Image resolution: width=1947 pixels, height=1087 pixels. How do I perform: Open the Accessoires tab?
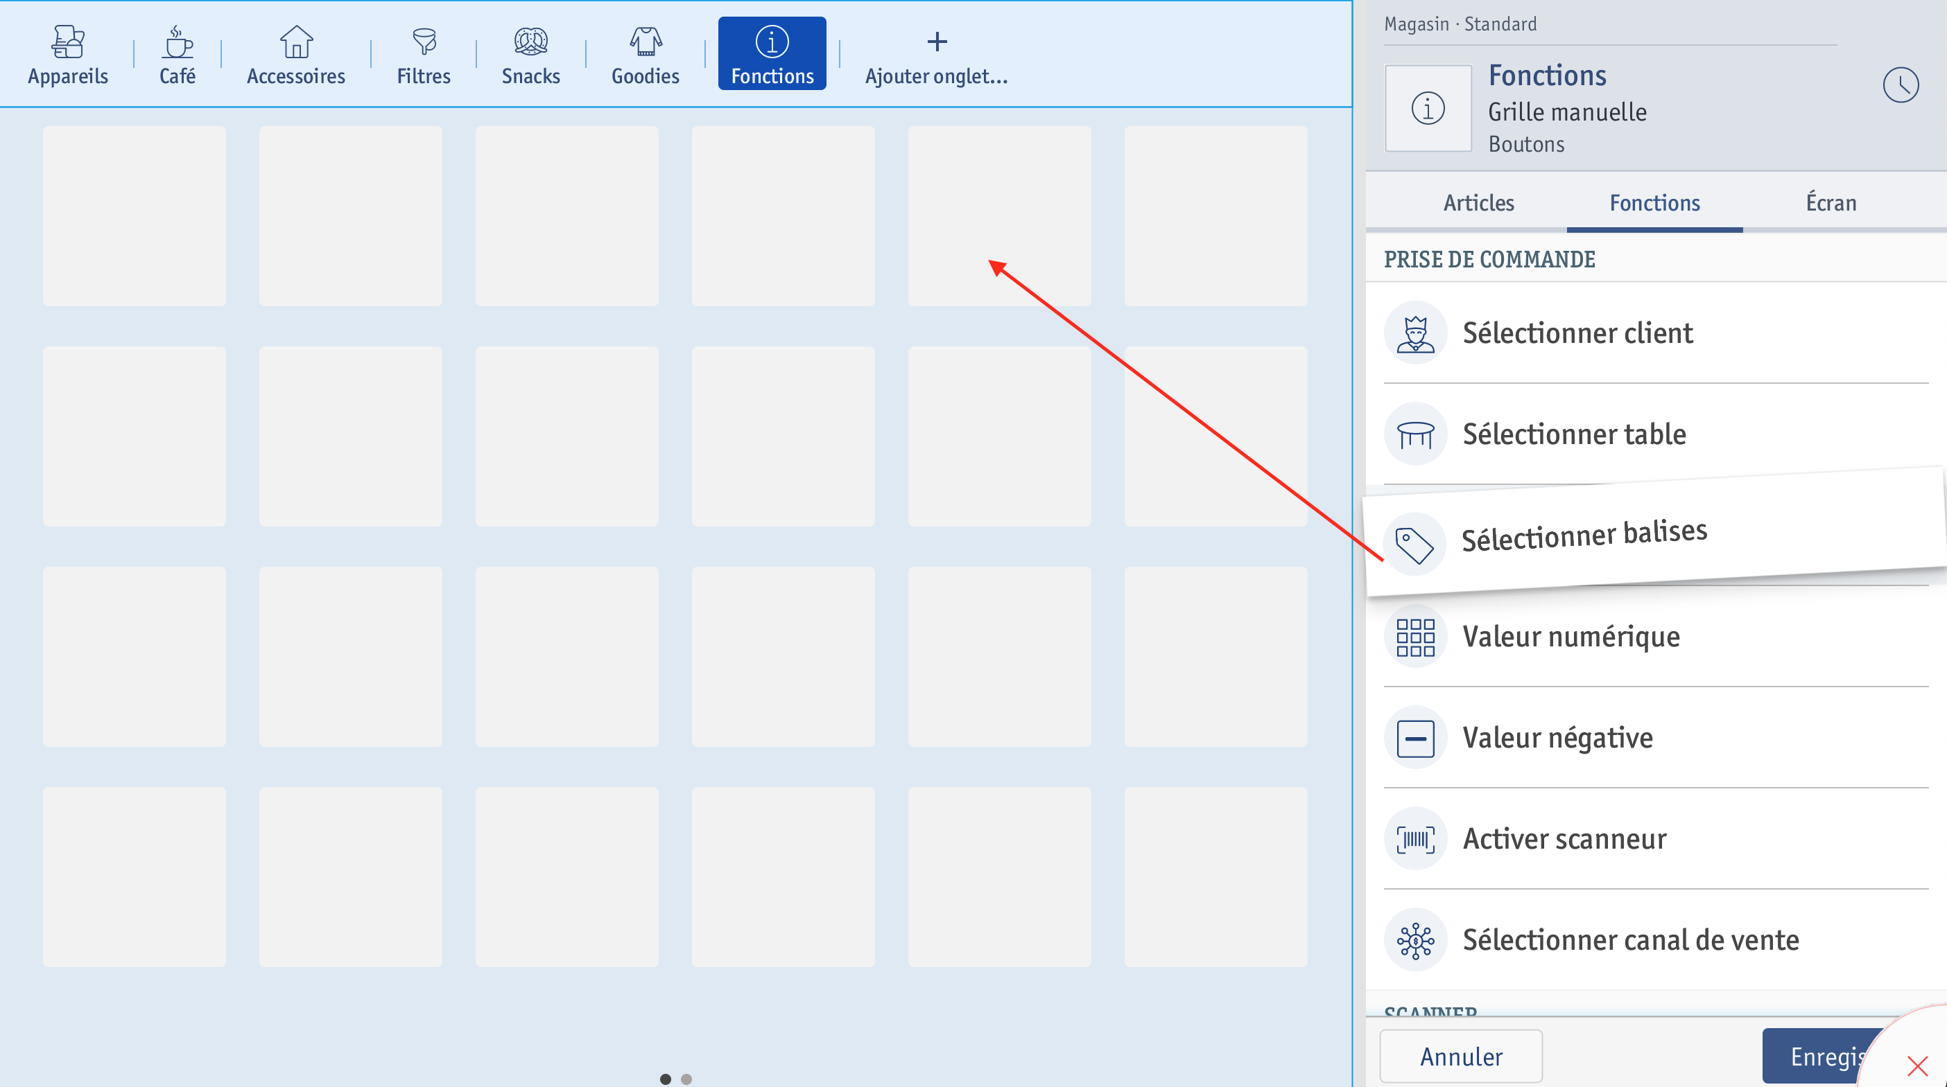click(295, 55)
